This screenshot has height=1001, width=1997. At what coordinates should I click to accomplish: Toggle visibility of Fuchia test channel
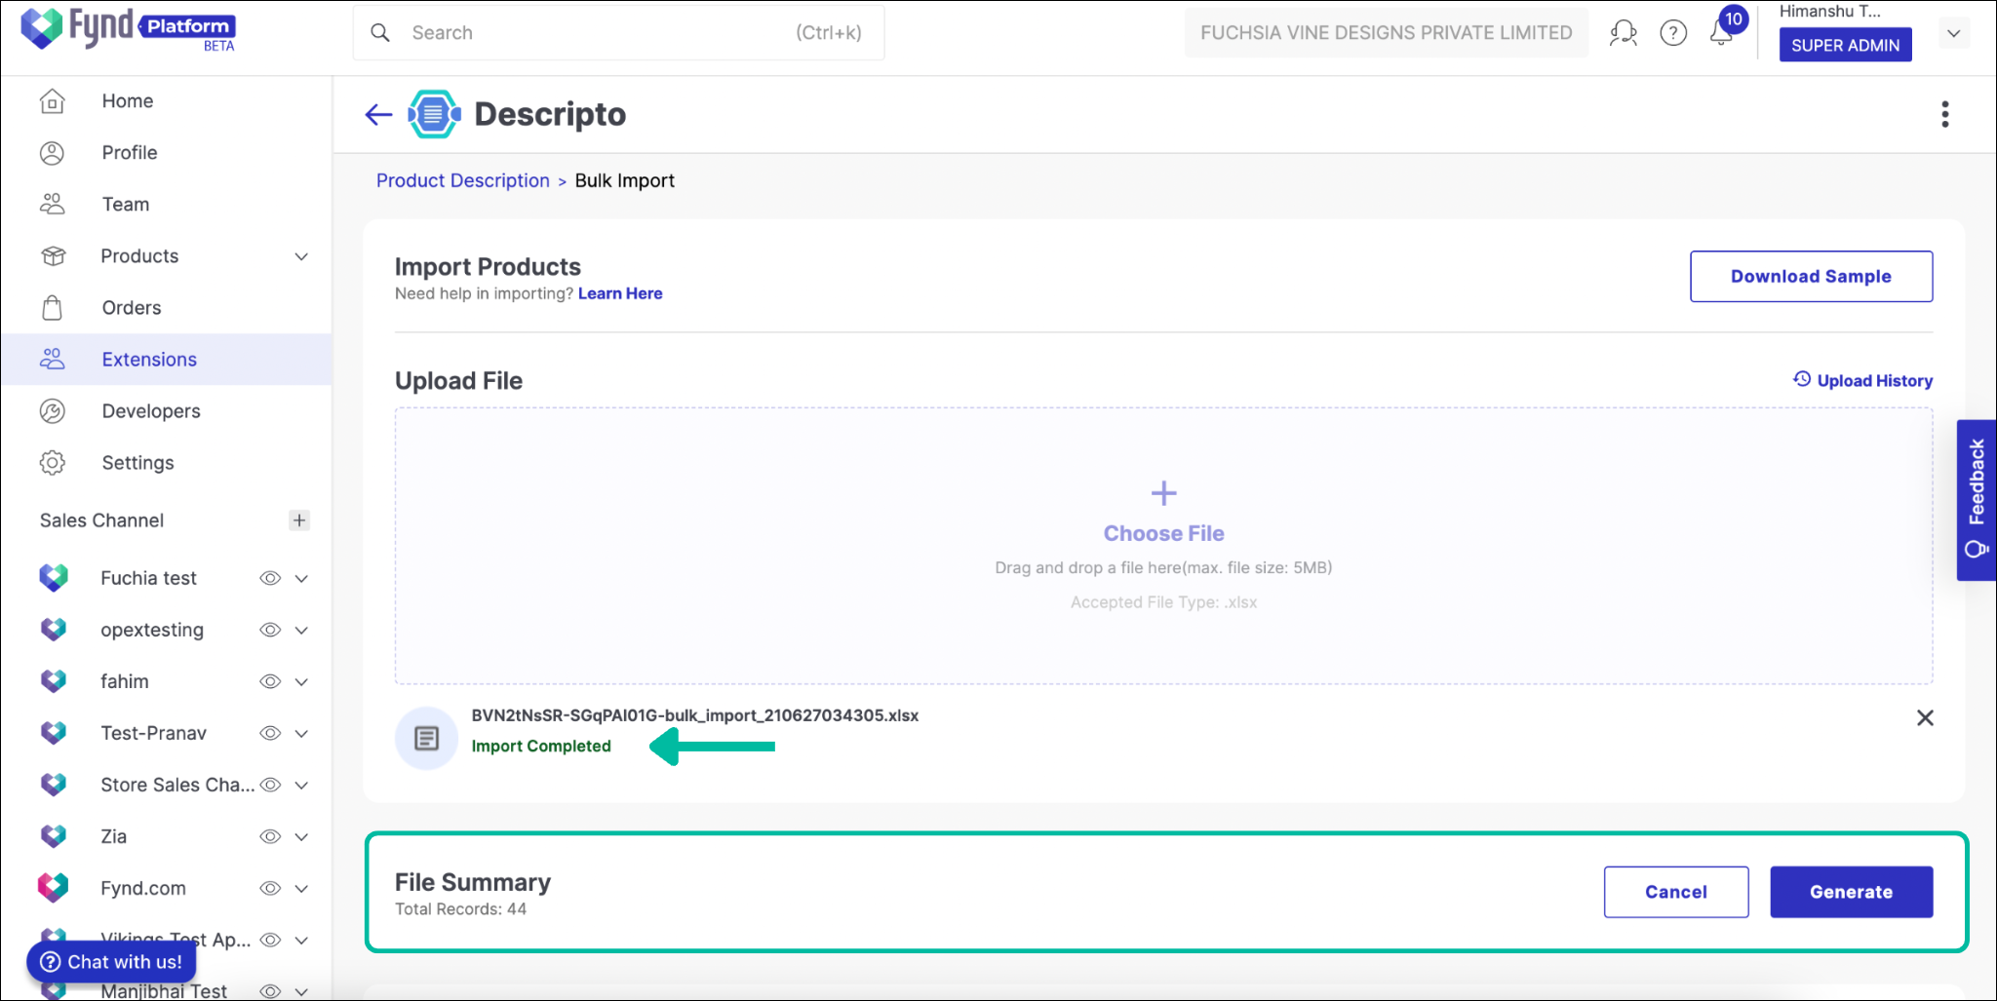(x=270, y=577)
